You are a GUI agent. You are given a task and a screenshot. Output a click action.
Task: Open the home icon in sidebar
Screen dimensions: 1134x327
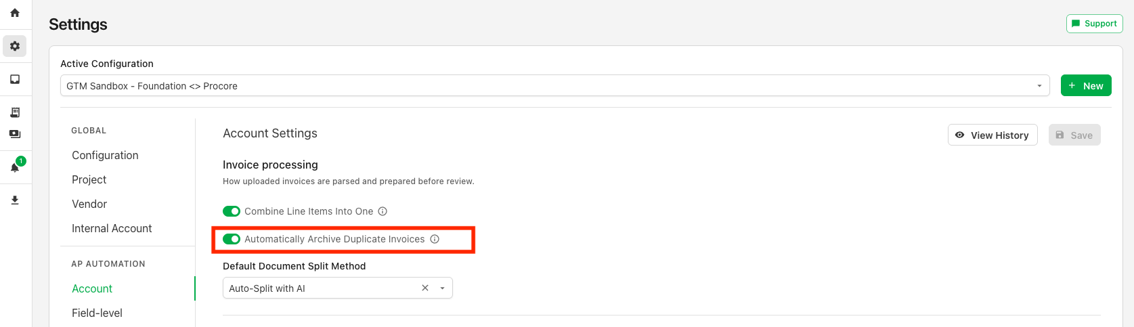tap(15, 13)
